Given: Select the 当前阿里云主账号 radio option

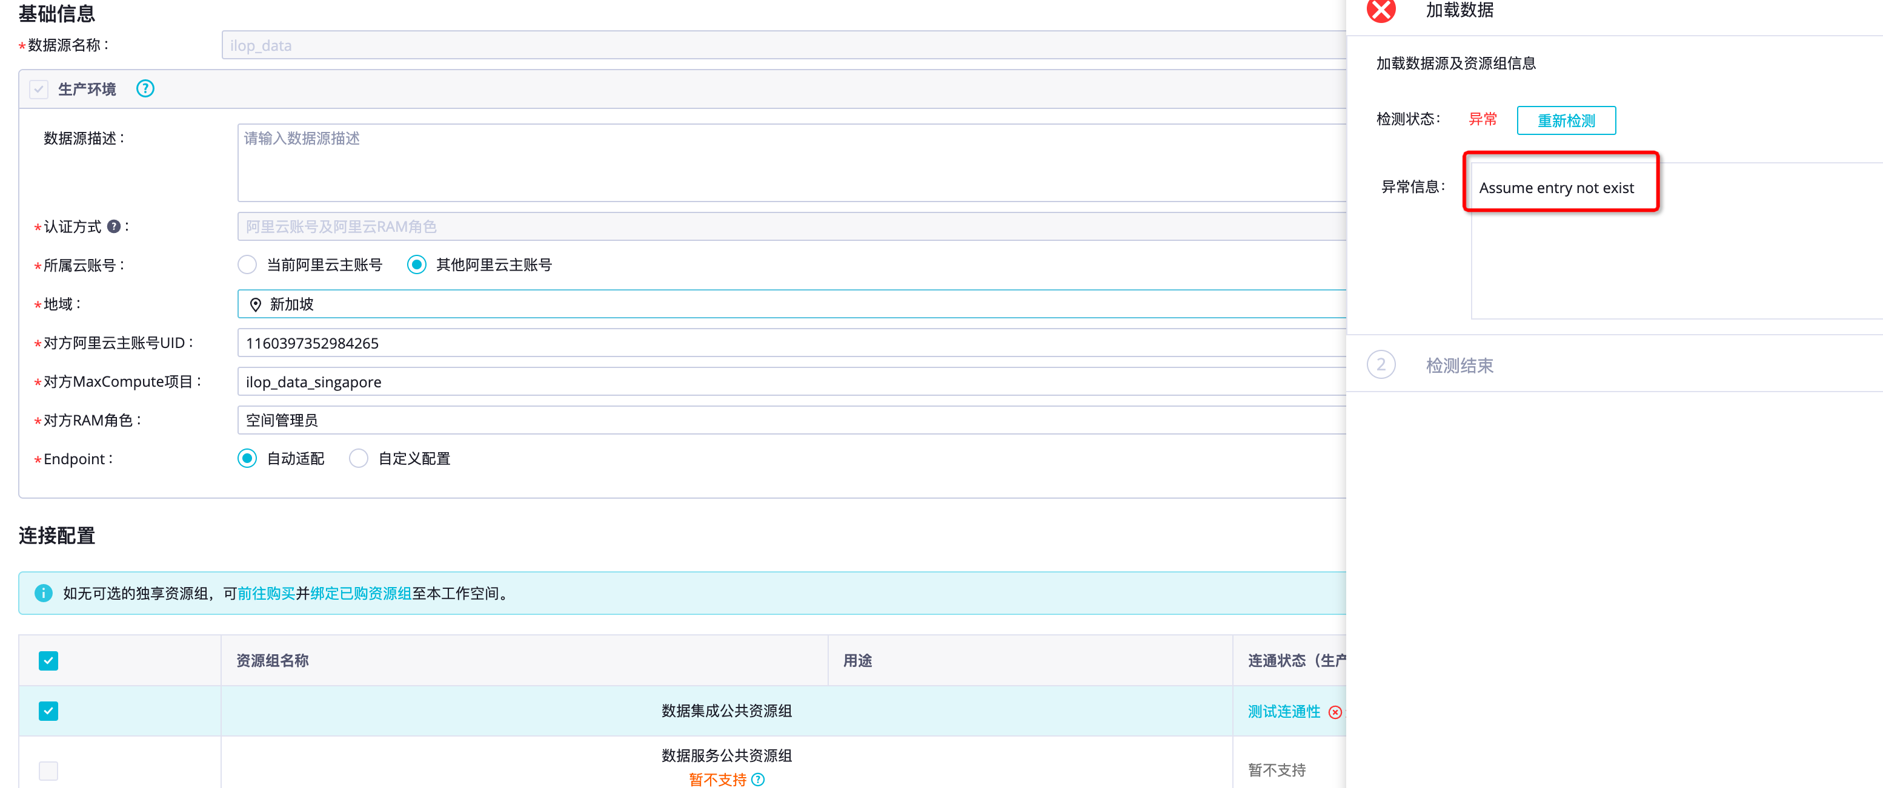Looking at the screenshot, I should coord(247,264).
